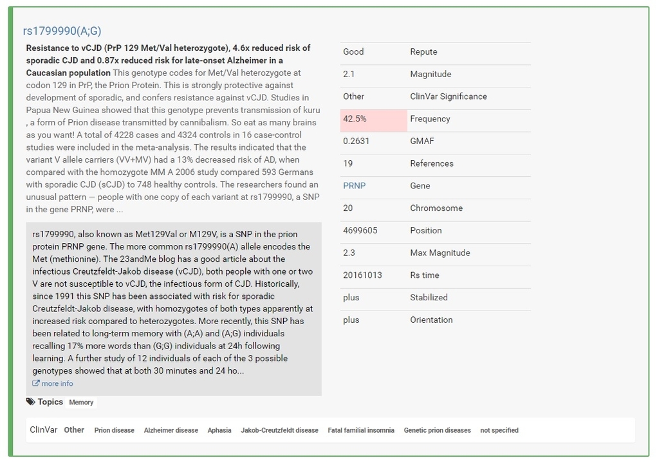
Task: Click the tags icon next to Topics
Action: pyautogui.click(x=31, y=402)
